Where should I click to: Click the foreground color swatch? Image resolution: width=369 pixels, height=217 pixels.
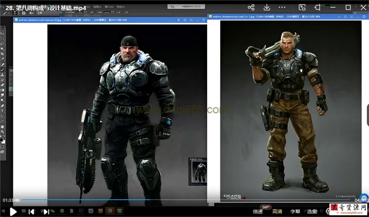1,140
